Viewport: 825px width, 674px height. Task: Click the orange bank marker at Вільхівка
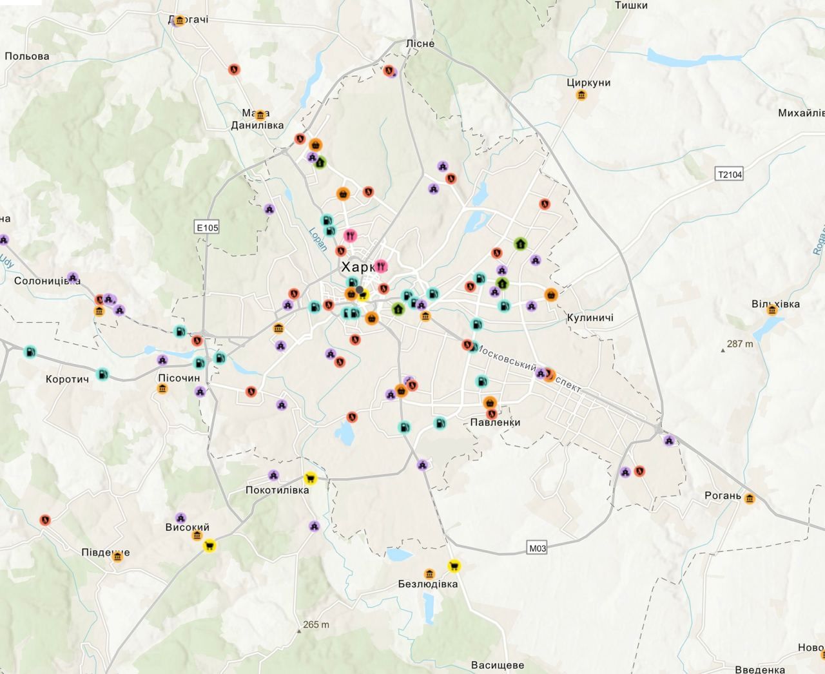tap(772, 311)
